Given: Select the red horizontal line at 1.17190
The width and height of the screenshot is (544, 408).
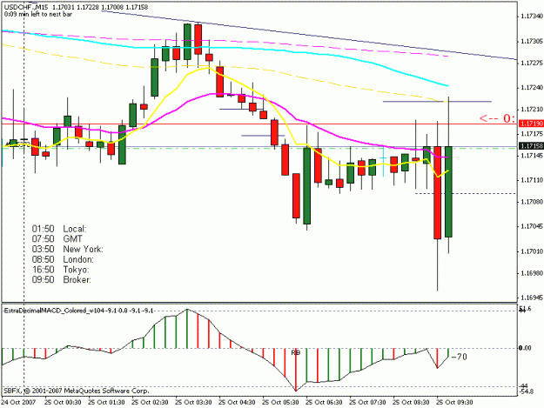Looking at the screenshot, I should [259, 124].
